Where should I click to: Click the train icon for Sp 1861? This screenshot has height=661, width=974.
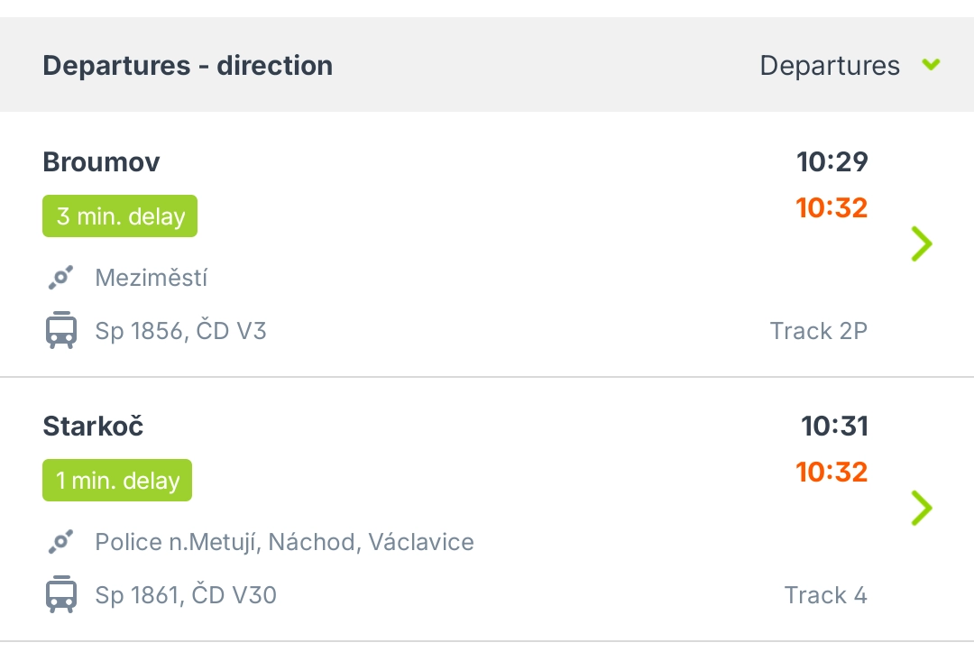pyautogui.click(x=61, y=595)
